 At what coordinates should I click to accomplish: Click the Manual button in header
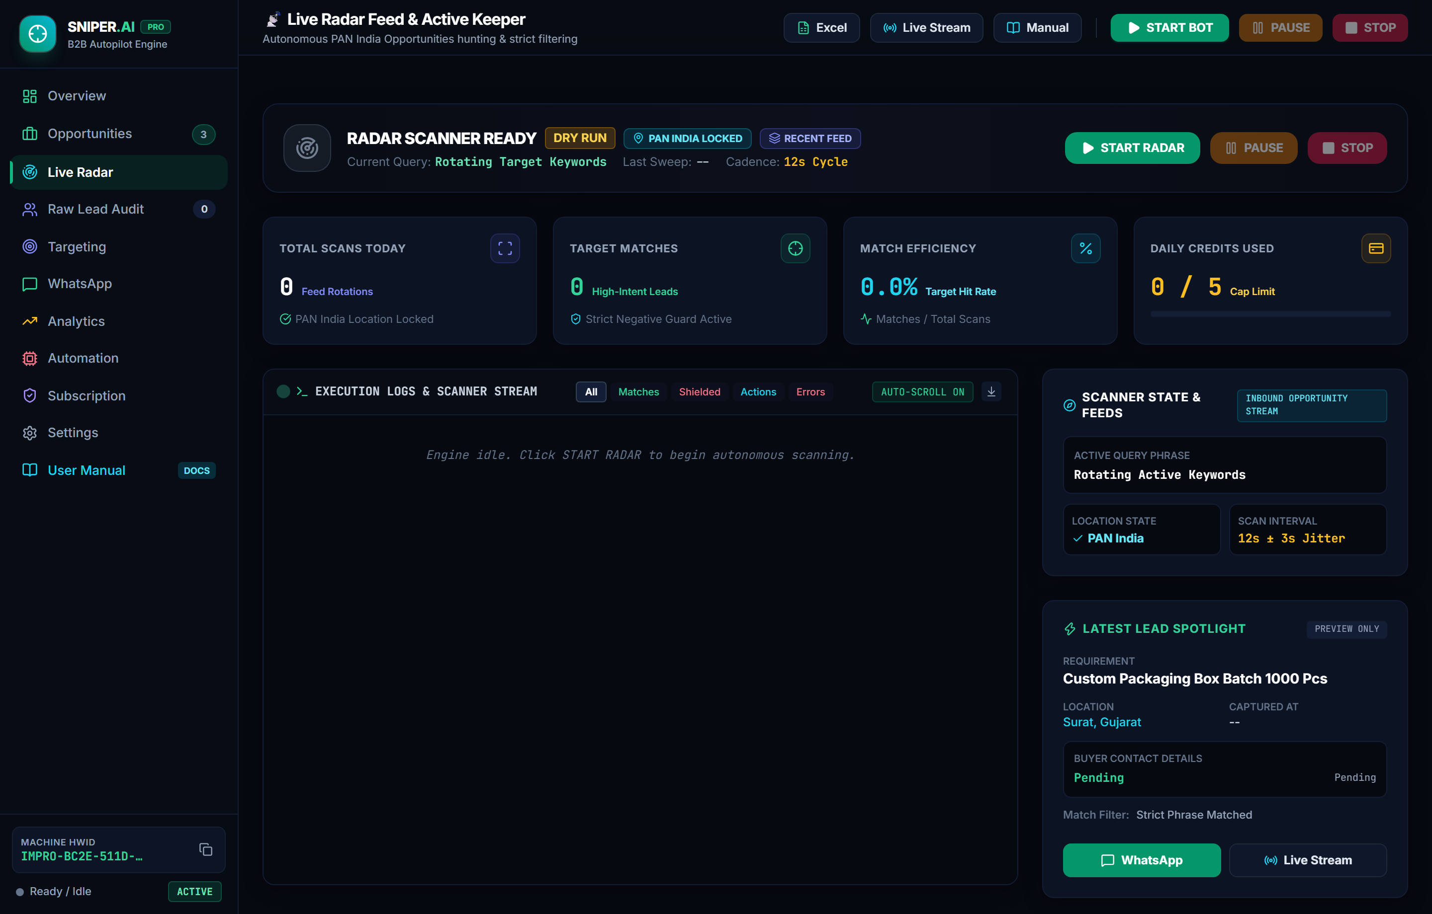coord(1037,27)
